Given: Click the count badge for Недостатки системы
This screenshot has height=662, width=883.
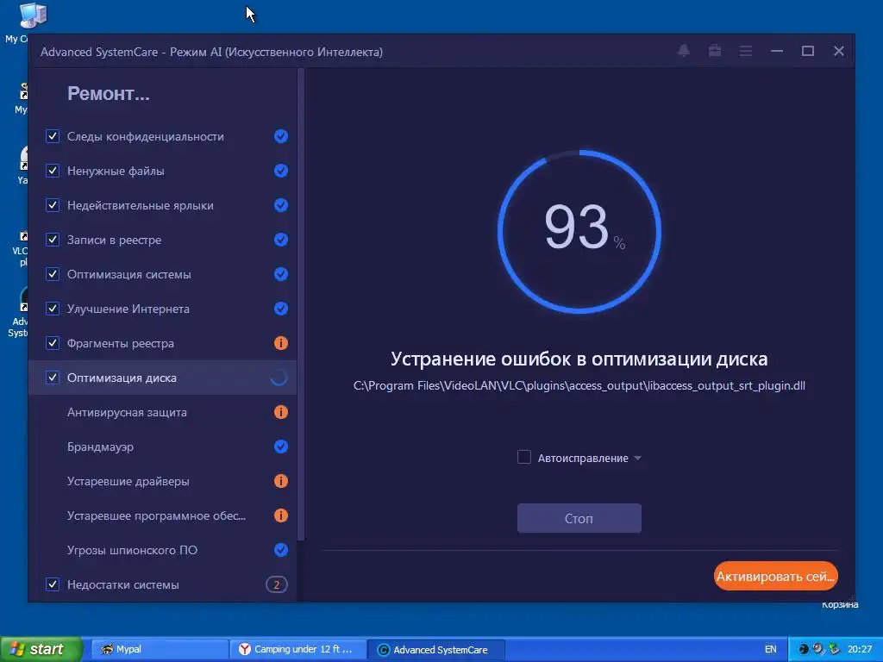Looking at the screenshot, I should (x=277, y=585).
